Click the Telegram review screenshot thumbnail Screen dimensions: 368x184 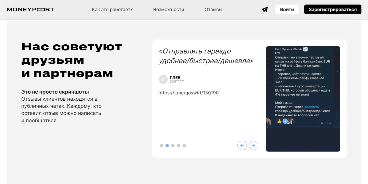[303, 98]
